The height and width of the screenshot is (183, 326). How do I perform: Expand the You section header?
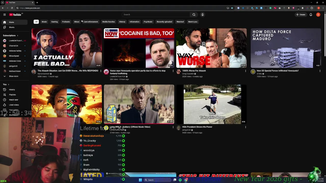[x=6, y=84]
